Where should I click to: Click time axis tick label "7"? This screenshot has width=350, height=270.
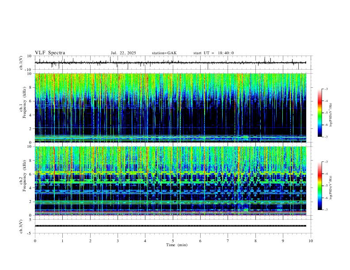click(x=228, y=241)
